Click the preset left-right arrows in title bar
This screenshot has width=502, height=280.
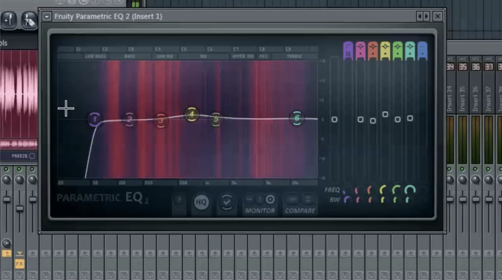point(423,16)
